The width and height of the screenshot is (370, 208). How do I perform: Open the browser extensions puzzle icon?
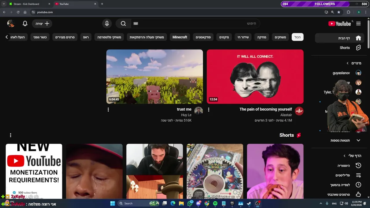click(x=348, y=12)
